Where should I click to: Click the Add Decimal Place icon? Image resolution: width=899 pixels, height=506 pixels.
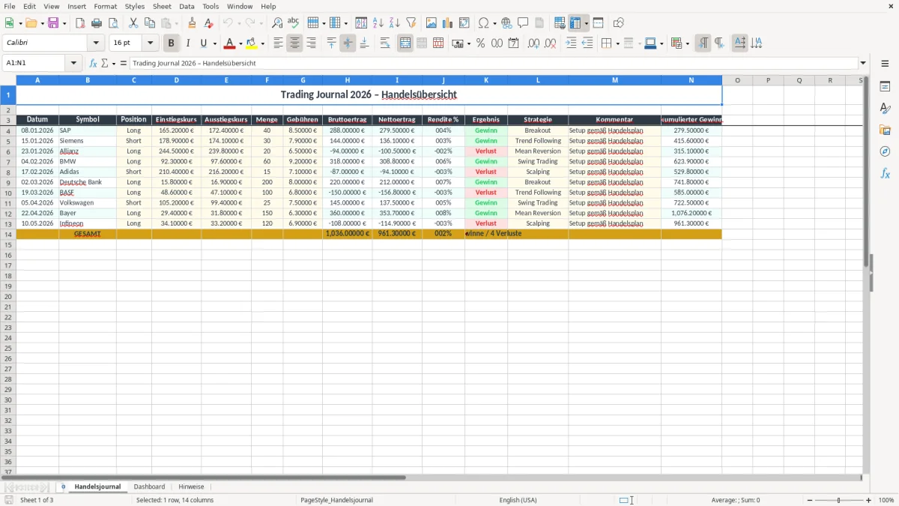[x=534, y=43]
